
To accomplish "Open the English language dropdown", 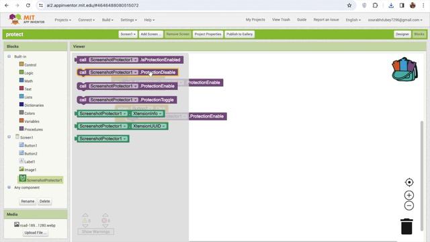I will tap(353, 19).
